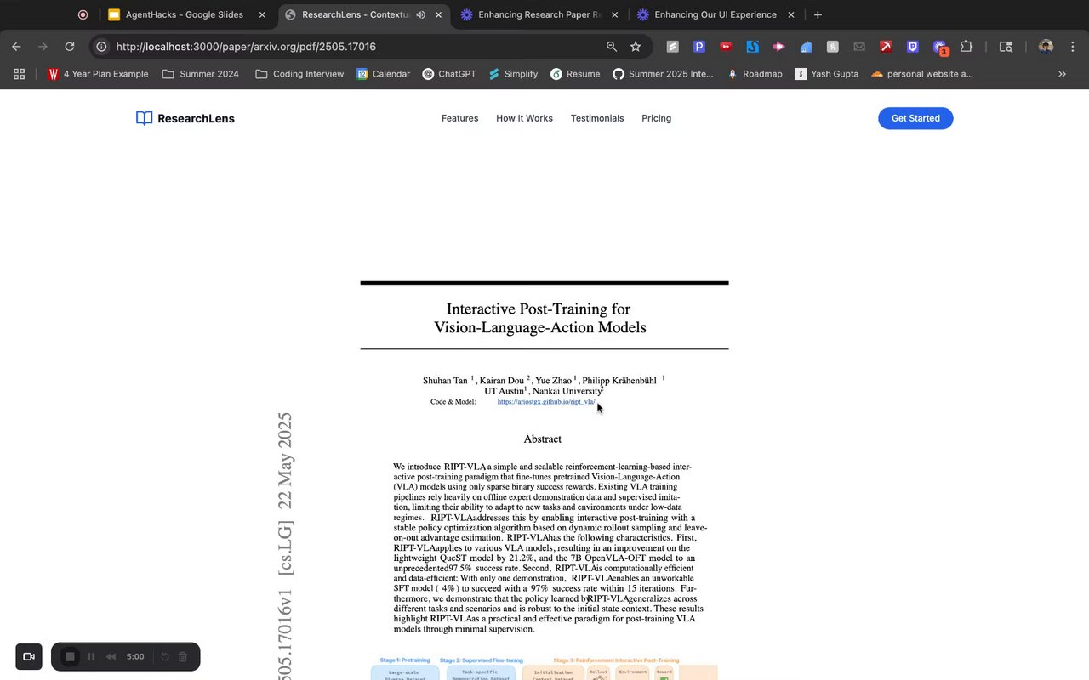The width and height of the screenshot is (1089, 680).
Task: Open How It Works navigation link
Action: (524, 118)
